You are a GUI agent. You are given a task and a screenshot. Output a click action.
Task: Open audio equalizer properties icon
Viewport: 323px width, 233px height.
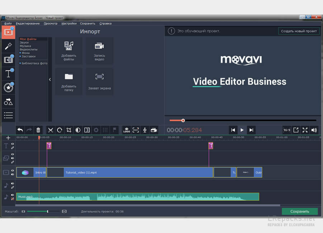coord(105,130)
